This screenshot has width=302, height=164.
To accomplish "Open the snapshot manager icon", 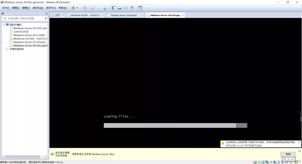I will tap(105, 8).
